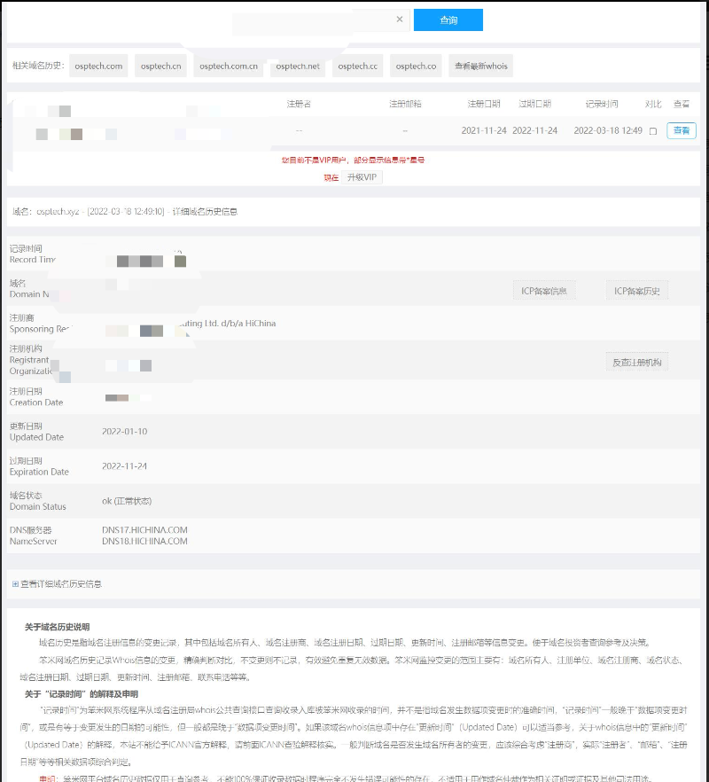Open related domain osptech.cn

tap(160, 66)
